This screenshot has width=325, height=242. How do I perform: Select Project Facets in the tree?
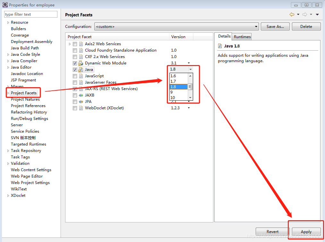pos(24,93)
